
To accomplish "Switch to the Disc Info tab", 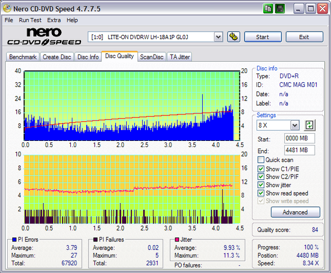I will coord(88,57).
